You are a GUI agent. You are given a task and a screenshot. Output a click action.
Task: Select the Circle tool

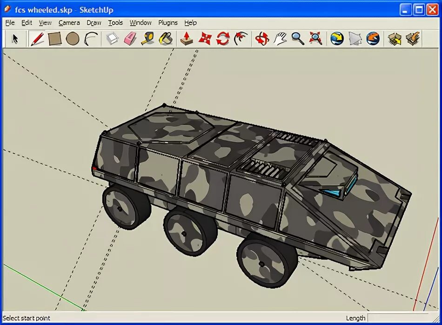(73, 39)
